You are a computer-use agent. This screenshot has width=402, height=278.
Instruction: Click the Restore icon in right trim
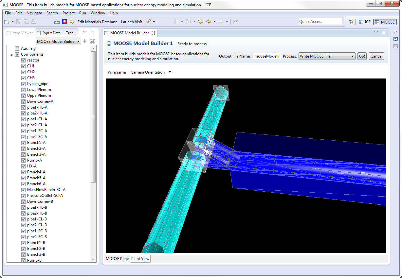tap(395, 32)
